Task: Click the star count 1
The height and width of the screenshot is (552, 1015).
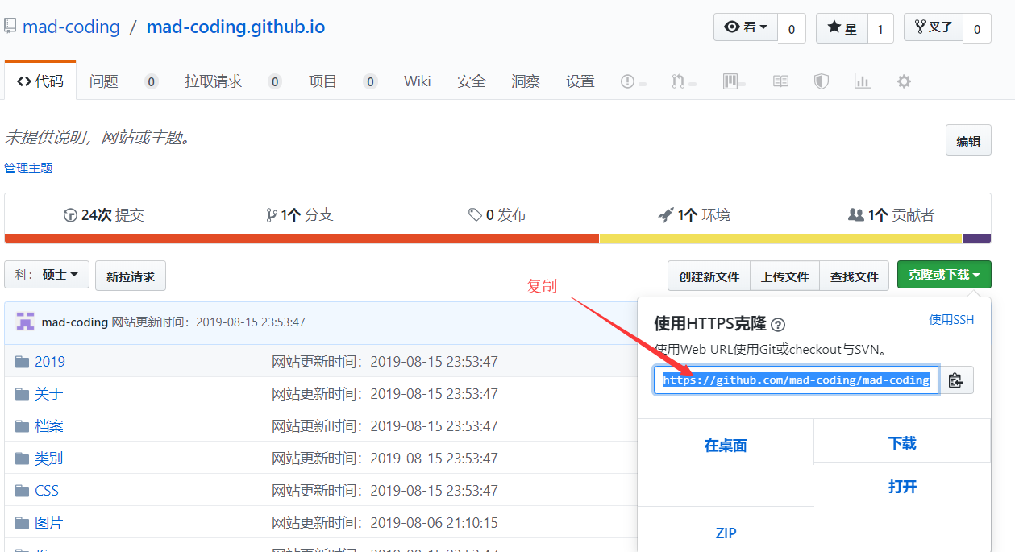Action: pos(880,28)
